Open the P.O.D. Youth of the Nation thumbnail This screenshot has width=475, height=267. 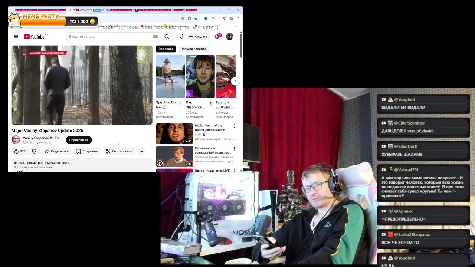pos(174,133)
